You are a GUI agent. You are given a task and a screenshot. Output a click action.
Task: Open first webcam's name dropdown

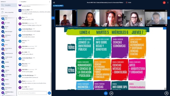(x=59, y=25)
